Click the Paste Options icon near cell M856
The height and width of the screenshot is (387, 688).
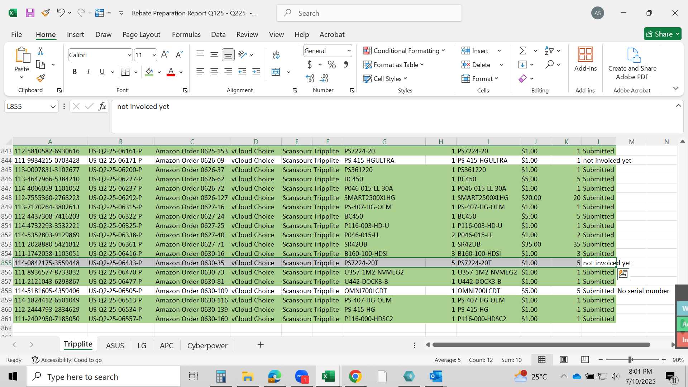(x=623, y=274)
